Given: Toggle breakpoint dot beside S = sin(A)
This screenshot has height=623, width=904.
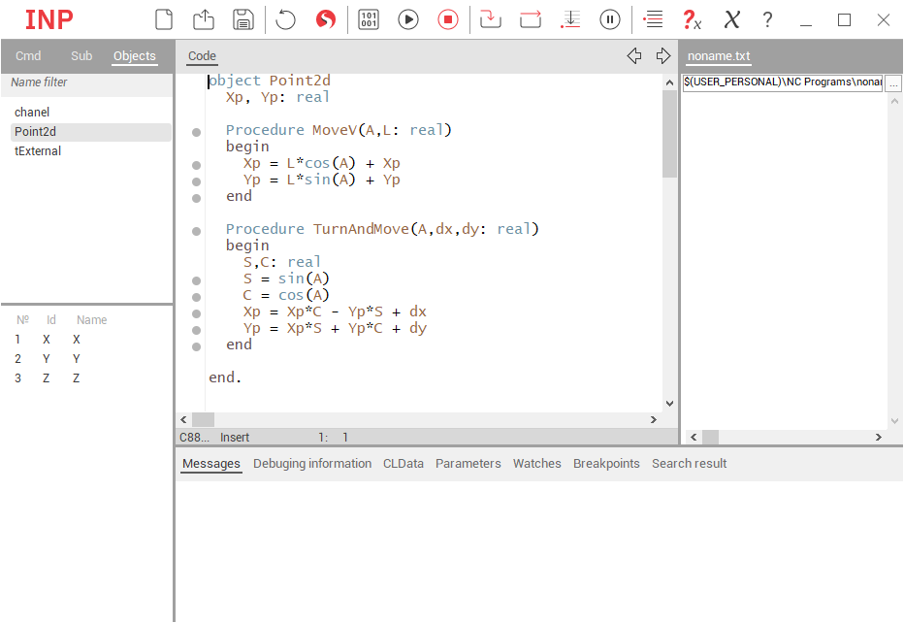Looking at the screenshot, I should [x=196, y=279].
